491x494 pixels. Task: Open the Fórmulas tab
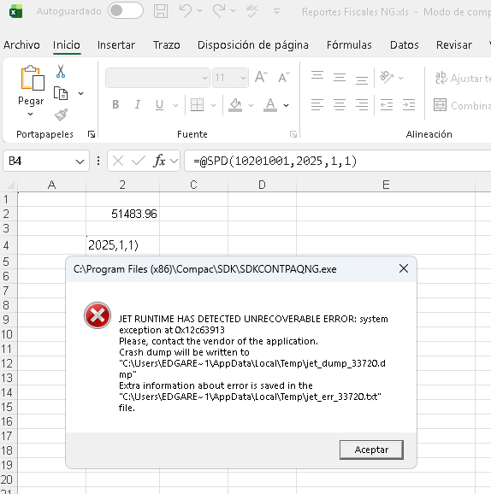click(349, 45)
